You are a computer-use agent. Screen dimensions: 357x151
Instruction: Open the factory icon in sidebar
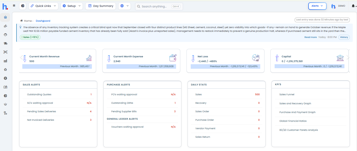pos(5,61)
